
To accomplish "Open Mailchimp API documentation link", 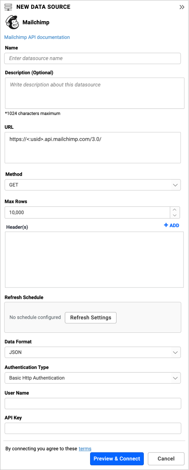I will [37, 37].
